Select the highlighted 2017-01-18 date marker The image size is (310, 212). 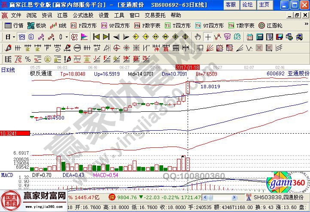click(x=188, y=67)
